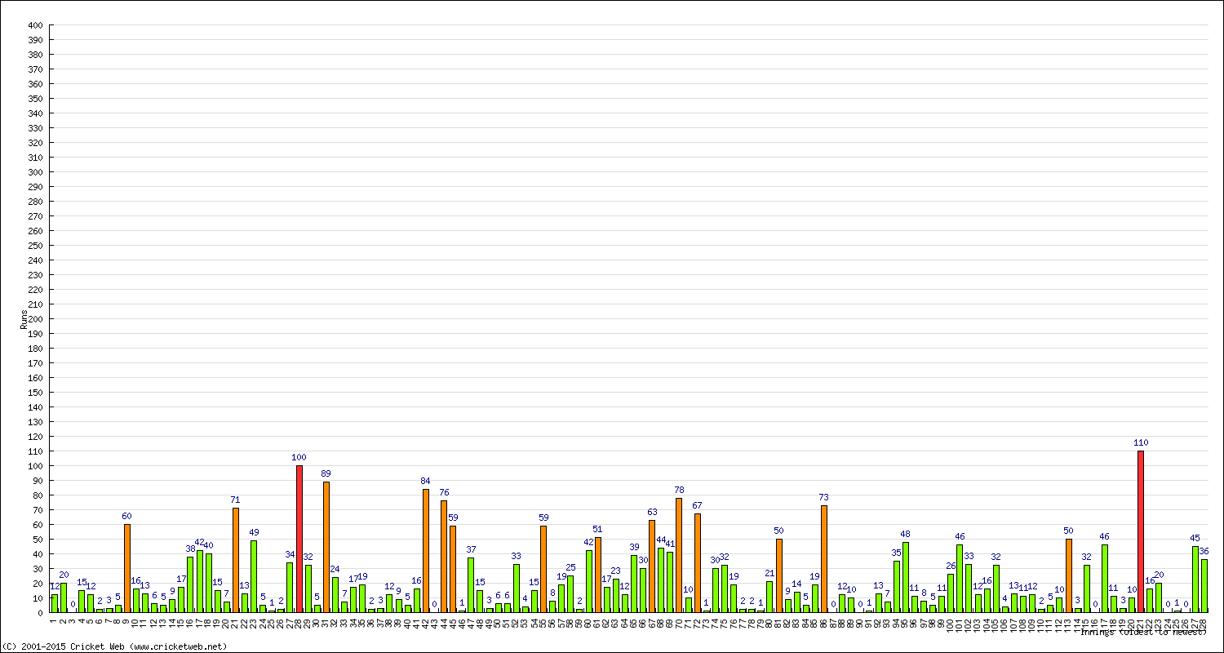The height and width of the screenshot is (653, 1224).
Task: Select the y-axis tick label 300
Action: pos(35,172)
